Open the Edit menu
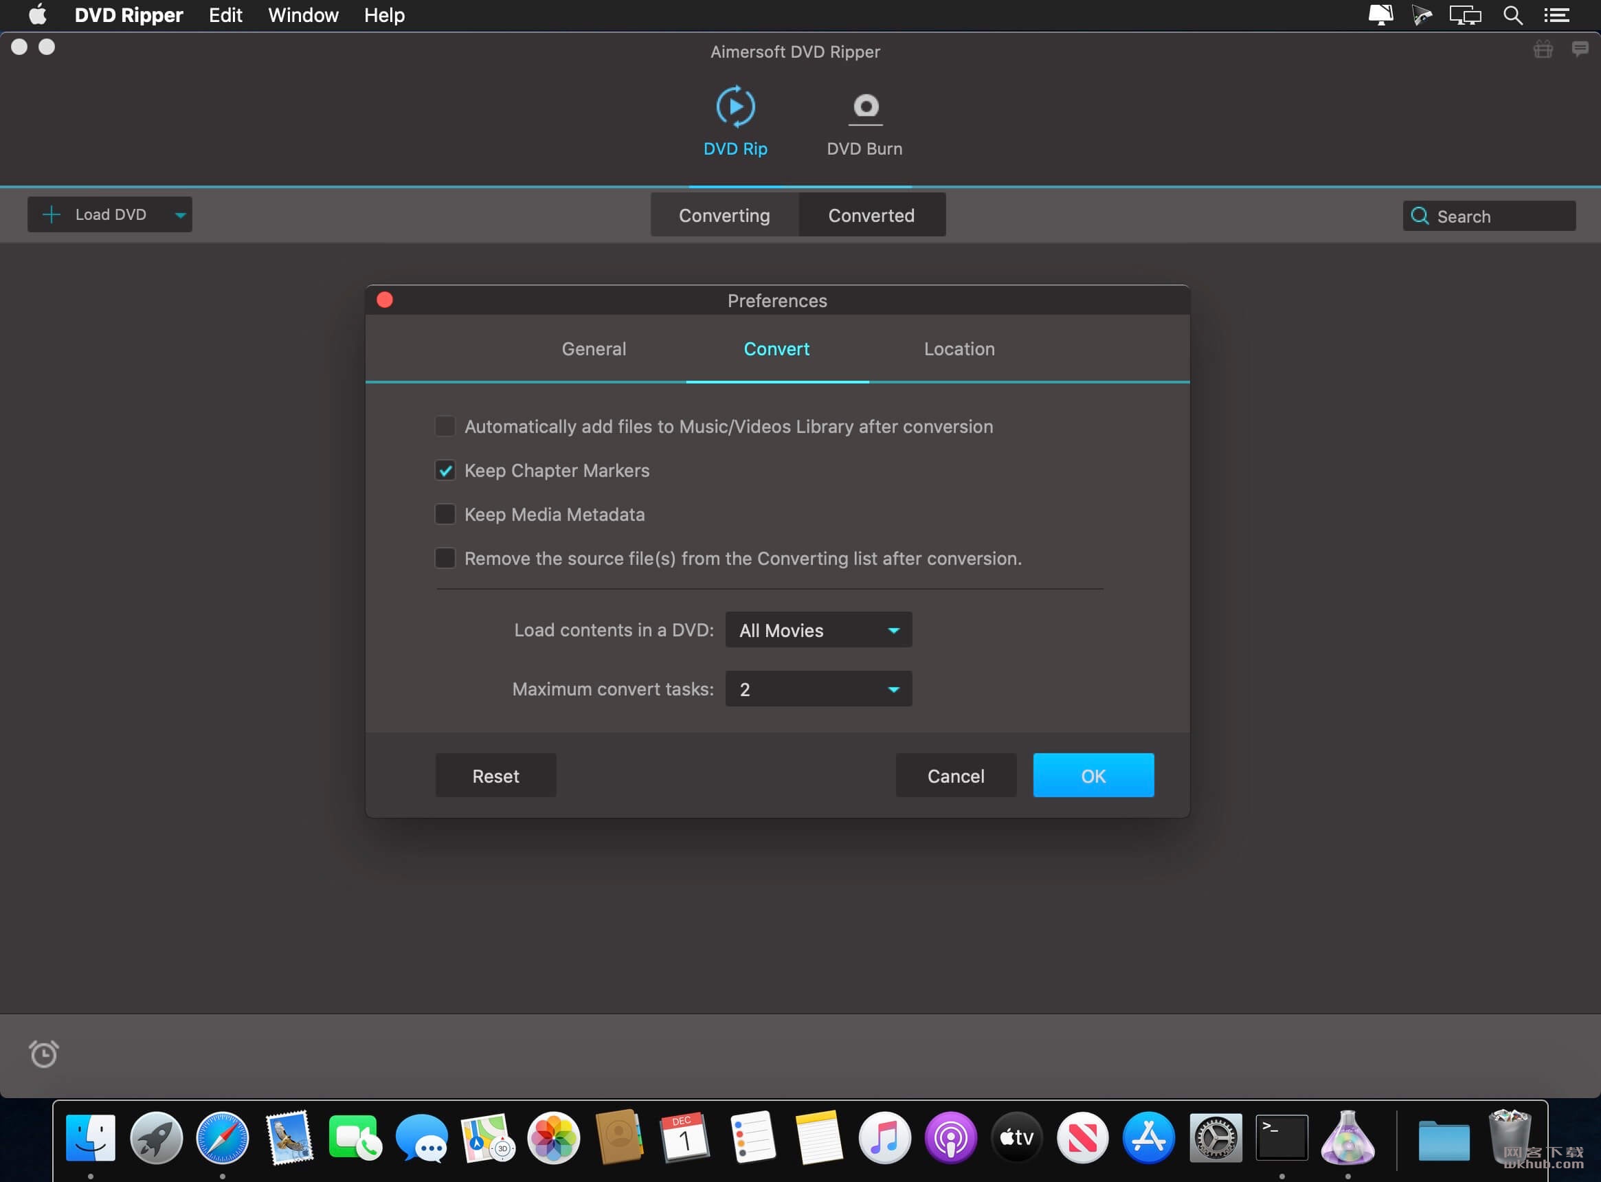Viewport: 1601px width, 1182px height. [225, 15]
